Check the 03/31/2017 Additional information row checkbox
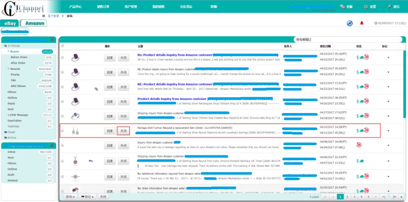 pyautogui.click(x=62, y=176)
